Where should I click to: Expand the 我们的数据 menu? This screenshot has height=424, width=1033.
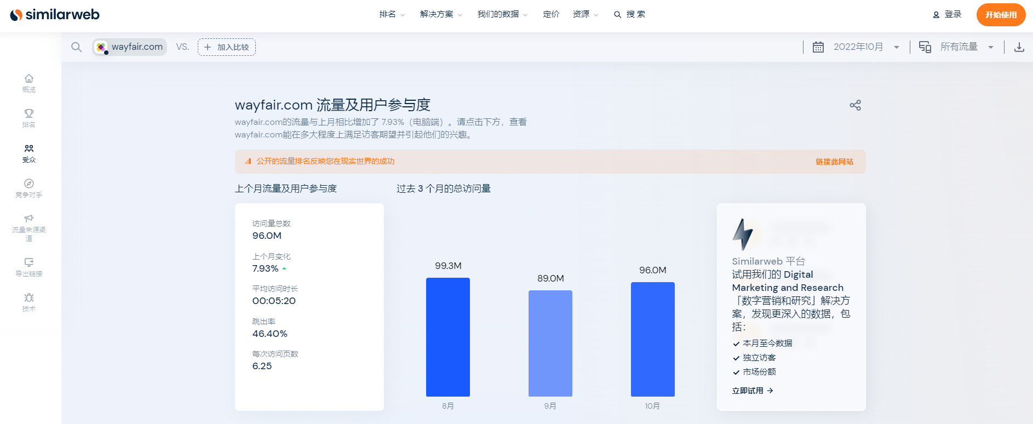coord(502,14)
